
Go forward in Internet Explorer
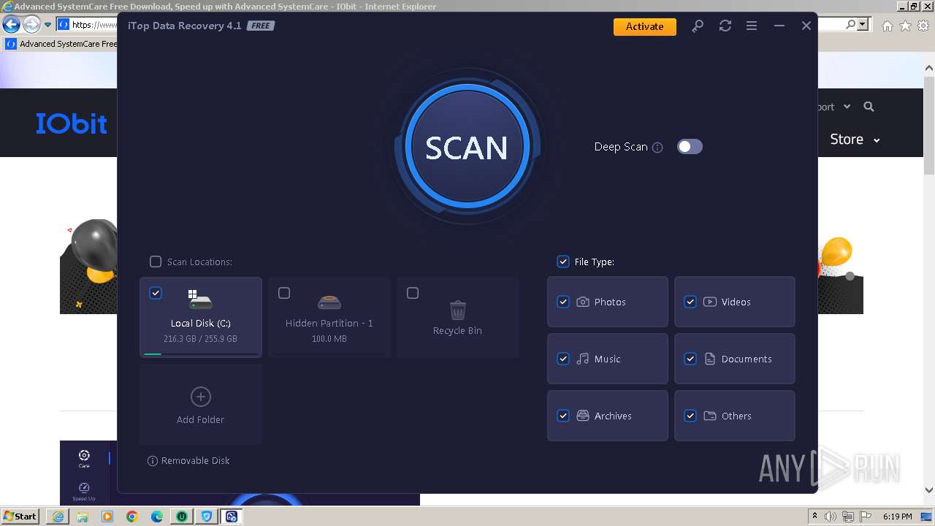(31, 24)
